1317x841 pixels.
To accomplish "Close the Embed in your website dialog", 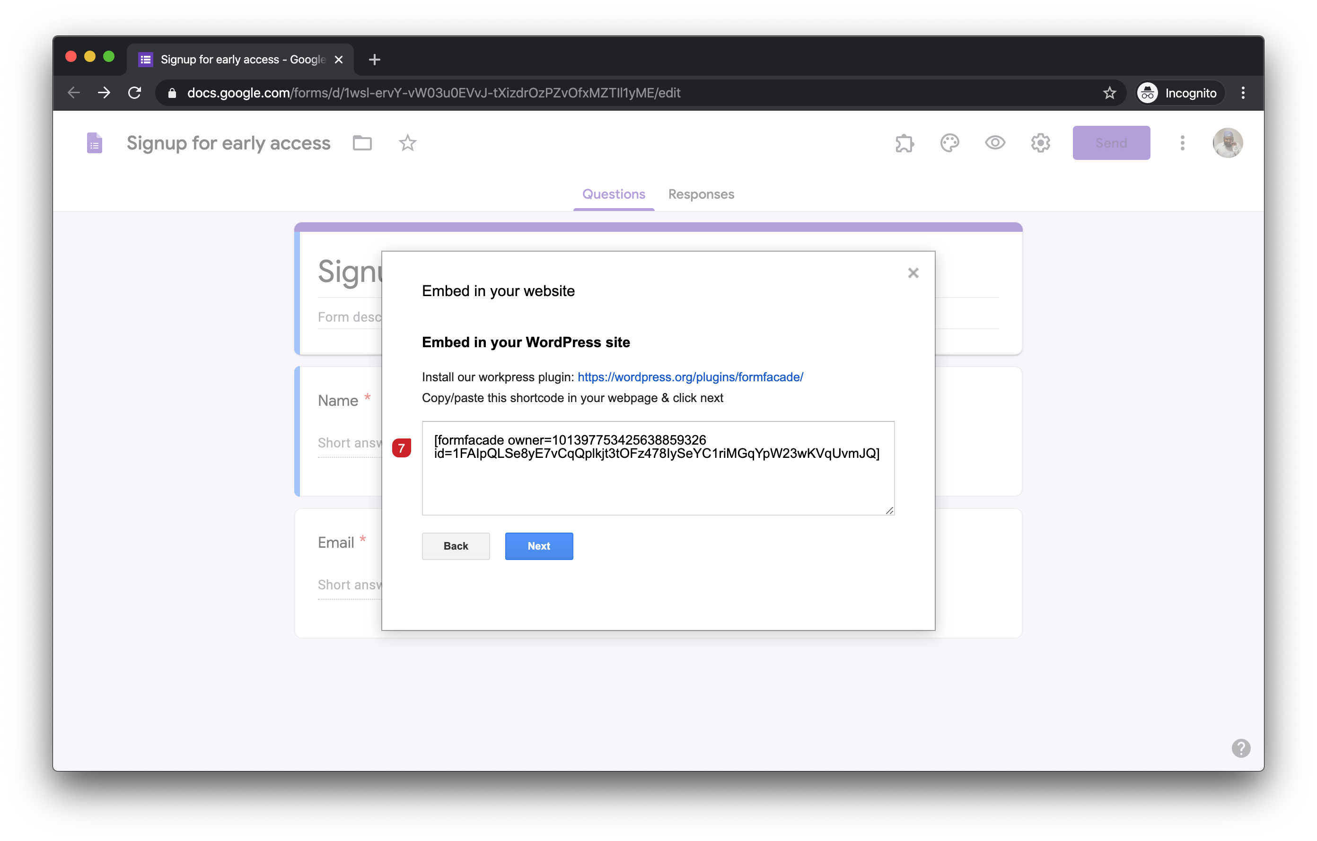I will pos(913,273).
